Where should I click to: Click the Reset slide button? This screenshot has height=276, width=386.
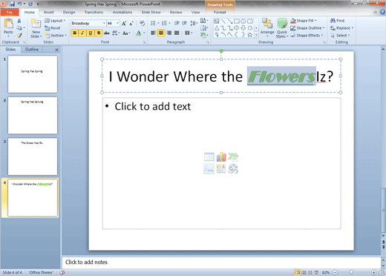pyautogui.click(x=53, y=28)
